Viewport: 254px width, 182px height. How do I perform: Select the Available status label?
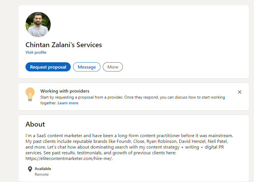(43, 169)
